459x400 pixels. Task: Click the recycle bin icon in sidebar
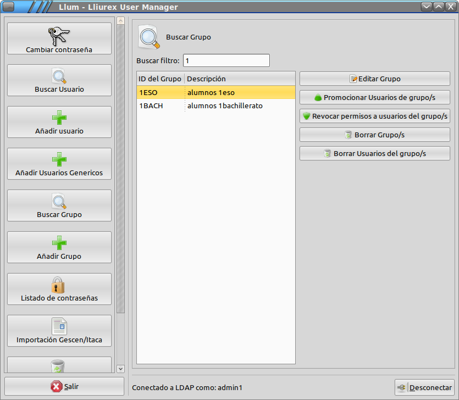58,365
